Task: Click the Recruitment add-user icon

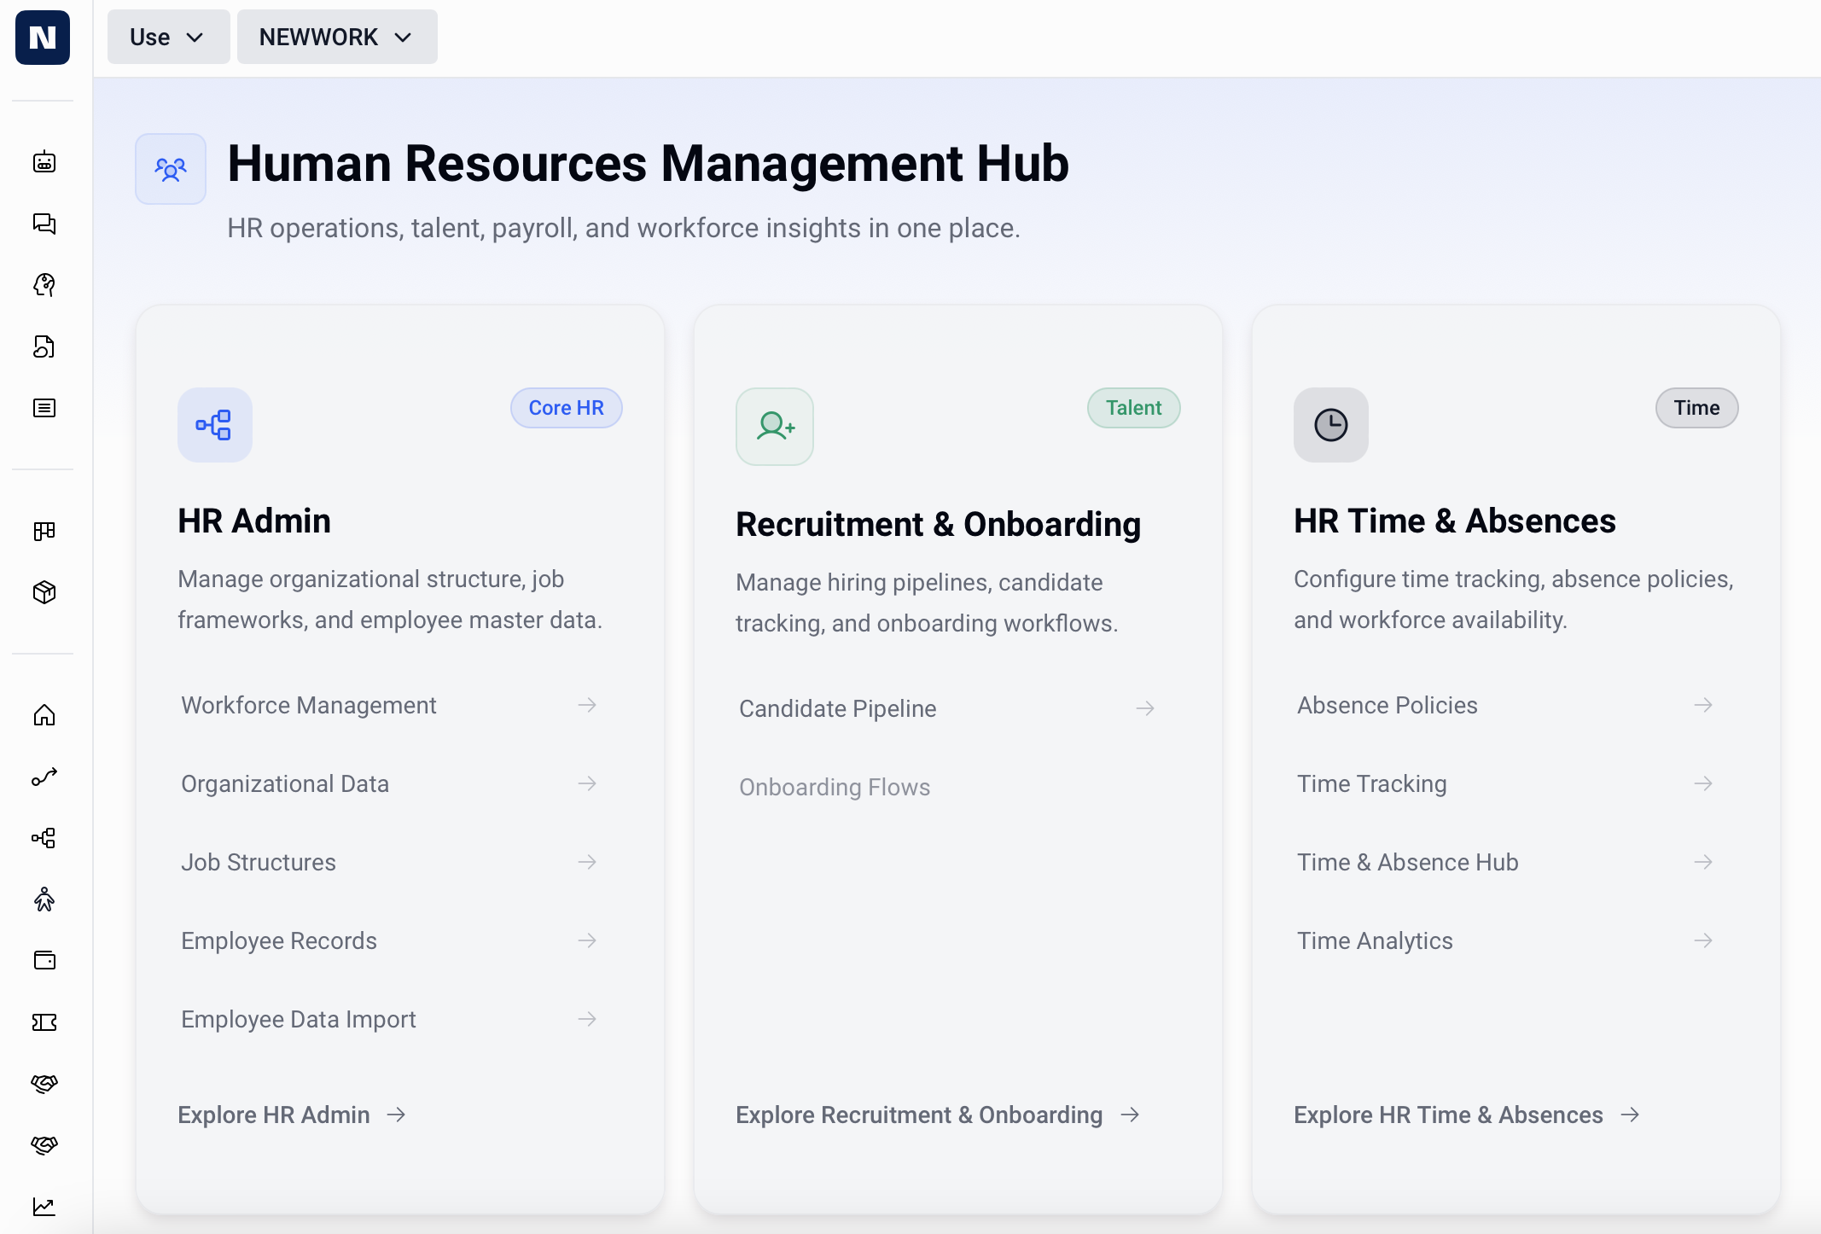Action: [775, 427]
